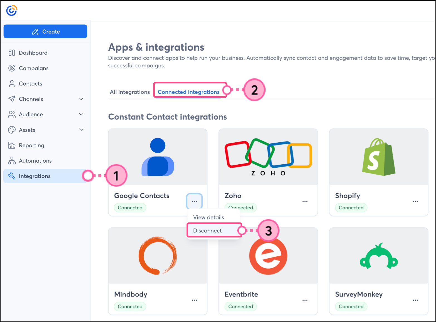This screenshot has width=436, height=322.
Task: Select Integrations in the sidebar
Action: (35, 176)
